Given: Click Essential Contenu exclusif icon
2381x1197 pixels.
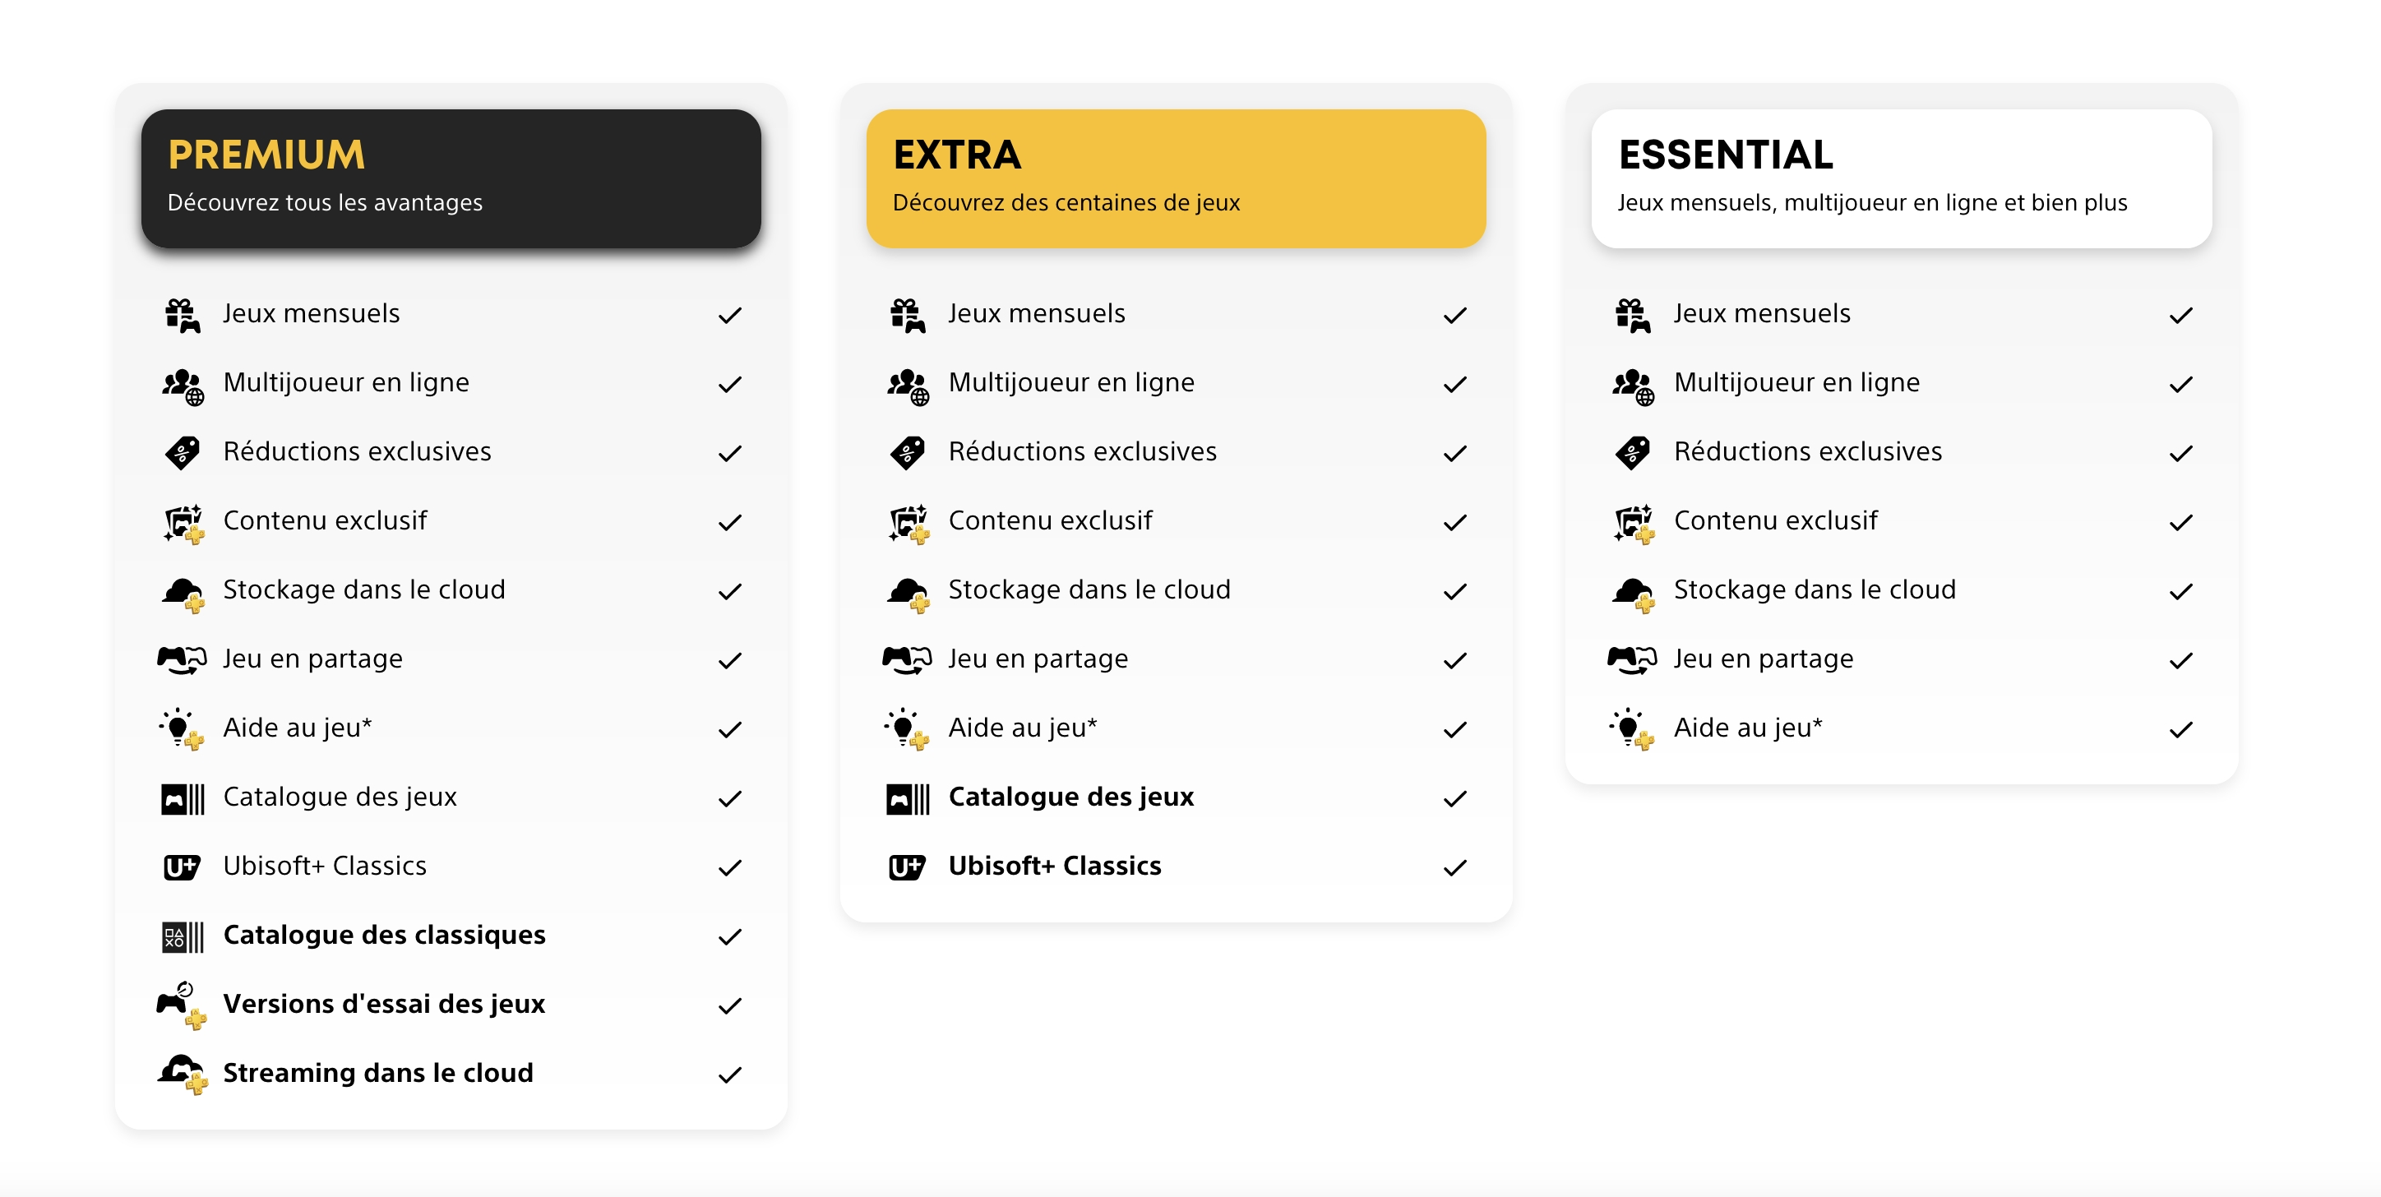Looking at the screenshot, I should click(1634, 523).
